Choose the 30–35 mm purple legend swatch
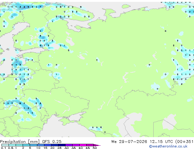 pos(69,145)
